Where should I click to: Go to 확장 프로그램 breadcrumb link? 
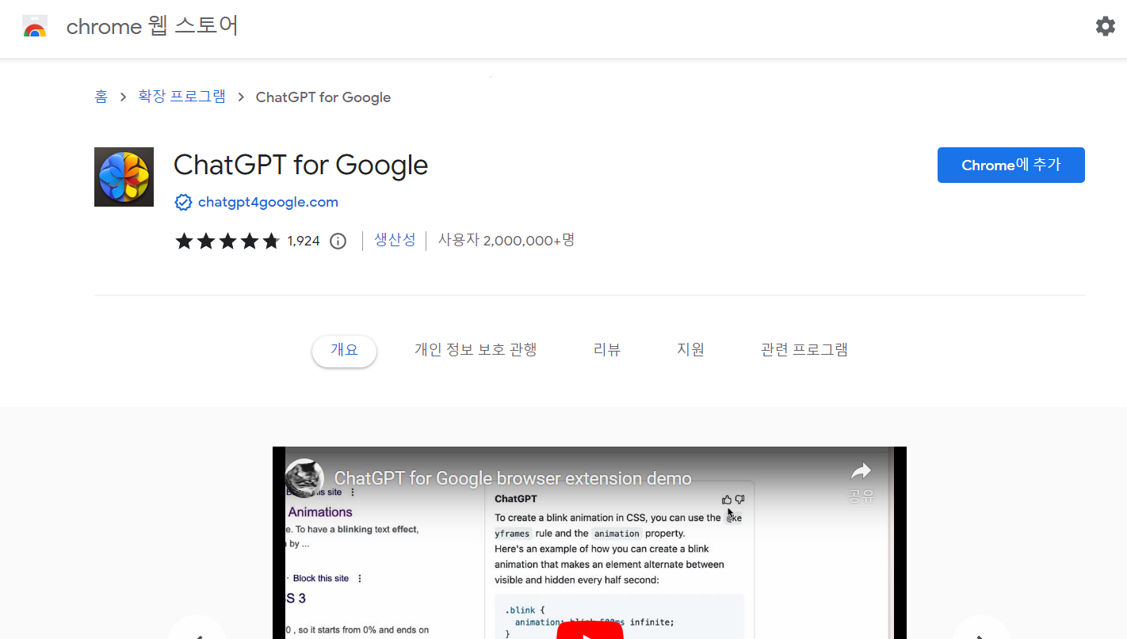(x=181, y=97)
